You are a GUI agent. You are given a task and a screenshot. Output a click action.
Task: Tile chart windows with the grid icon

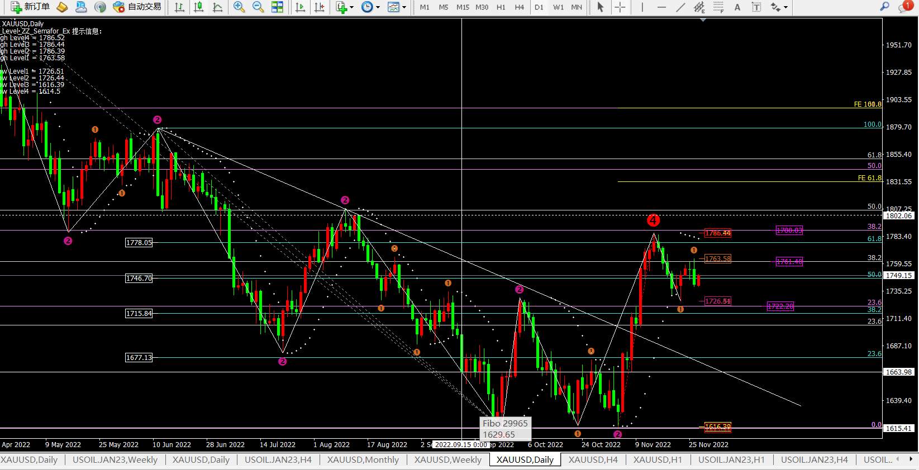pyautogui.click(x=277, y=7)
